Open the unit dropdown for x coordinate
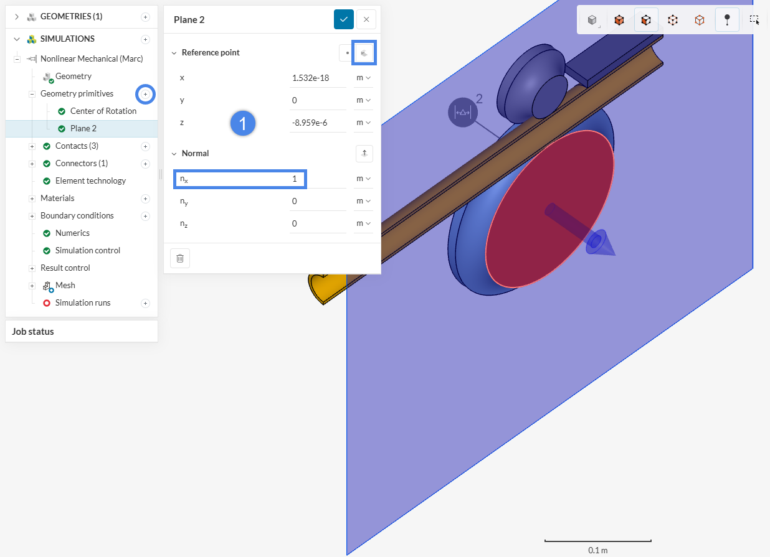Image resolution: width=770 pixels, height=557 pixels. [364, 78]
